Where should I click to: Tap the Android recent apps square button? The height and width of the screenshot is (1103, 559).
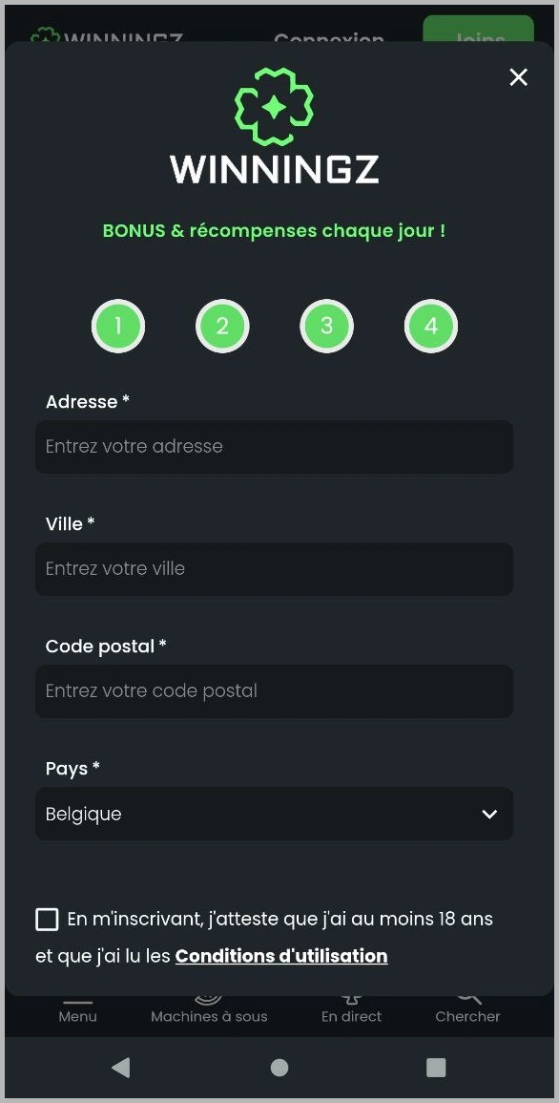coord(436,1068)
